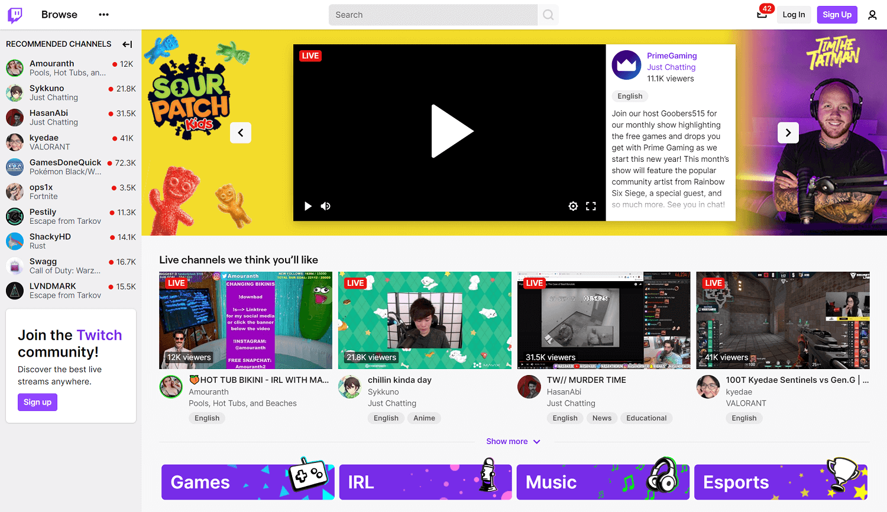This screenshot has width=887, height=512.
Task: Open the Games category tile
Action: tap(248, 482)
